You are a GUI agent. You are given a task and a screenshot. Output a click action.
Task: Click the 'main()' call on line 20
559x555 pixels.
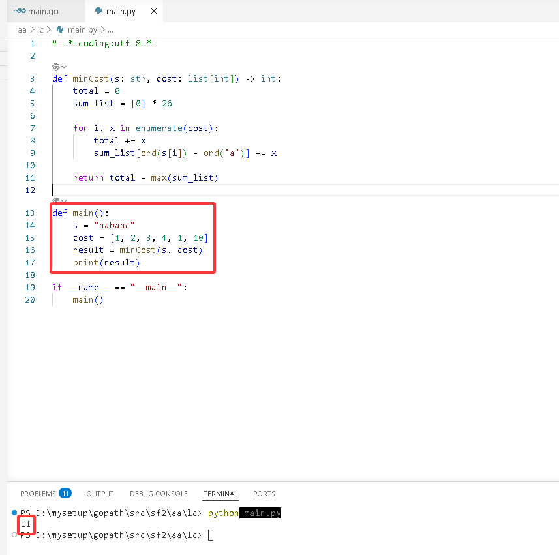87,300
